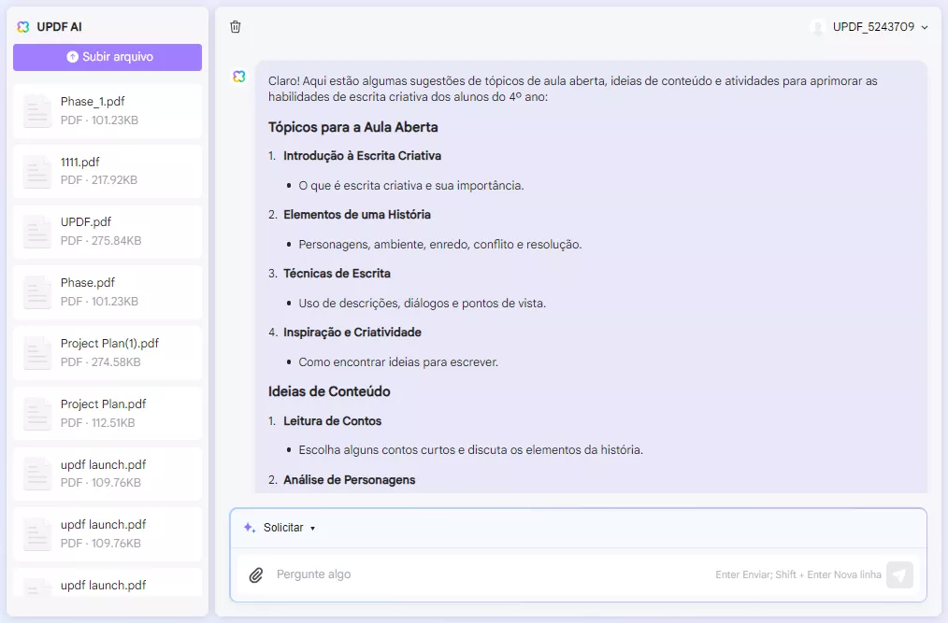The image size is (948, 623).
Task: Click the Pergunte algo input field
Action: pyautogui.click(x=374, y=574)
